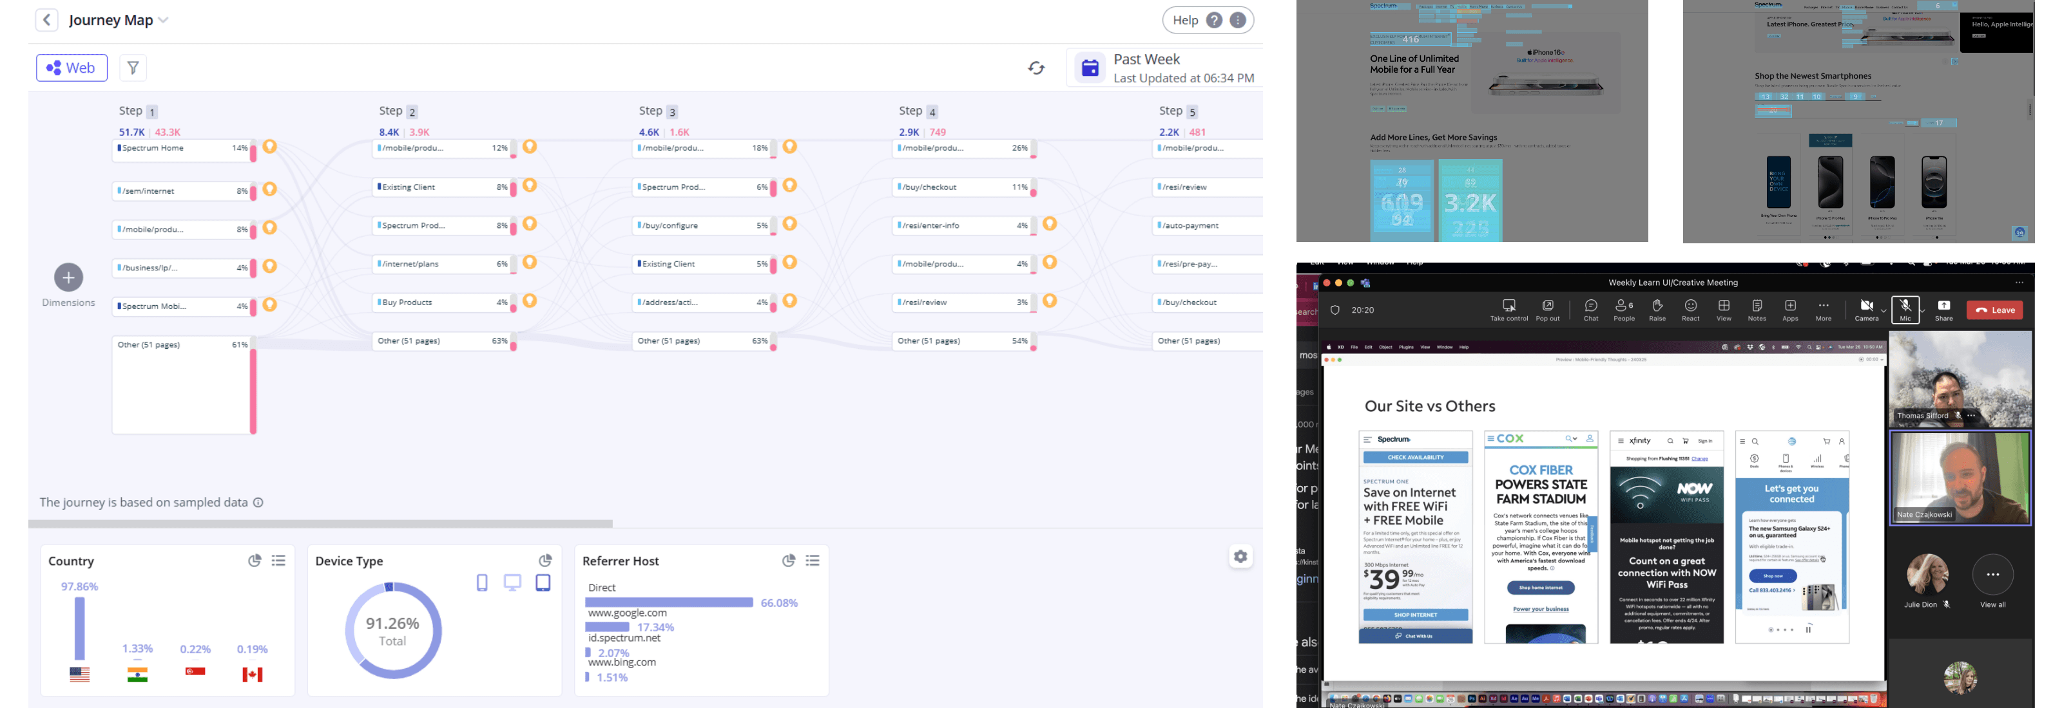The image size is (2062, 708).
Task: Toggle the Mic mute button
Action: (1904, 309)
